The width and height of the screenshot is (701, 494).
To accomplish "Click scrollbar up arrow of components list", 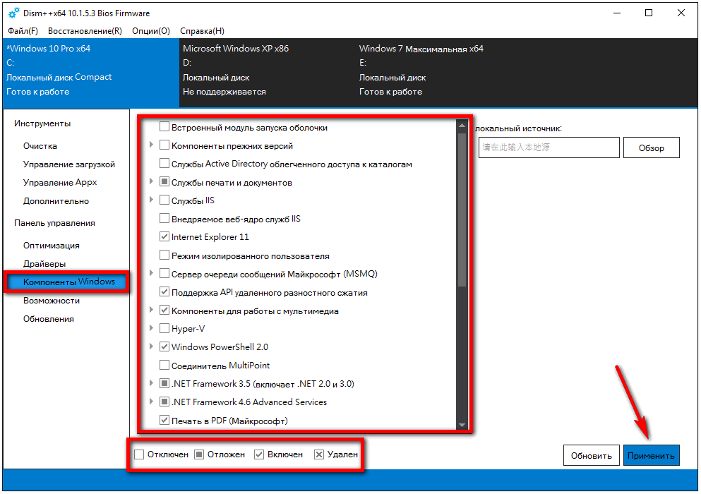I will pyautogui.click(x=462, y=126).
